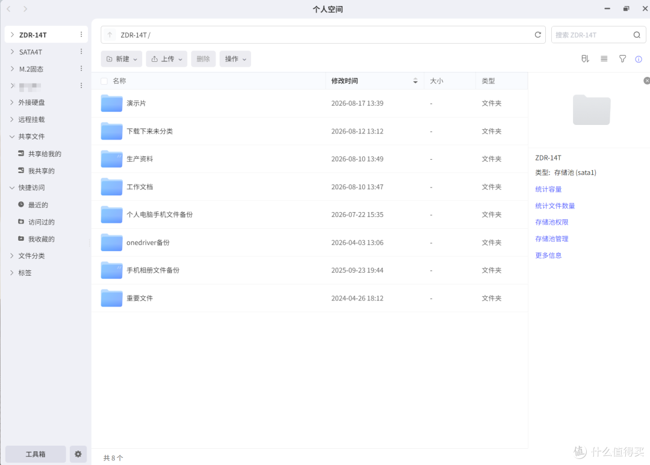Tick the select-all checkbox beside 名称
Viewport: 650px width, 465px height.
coord(105,81)
